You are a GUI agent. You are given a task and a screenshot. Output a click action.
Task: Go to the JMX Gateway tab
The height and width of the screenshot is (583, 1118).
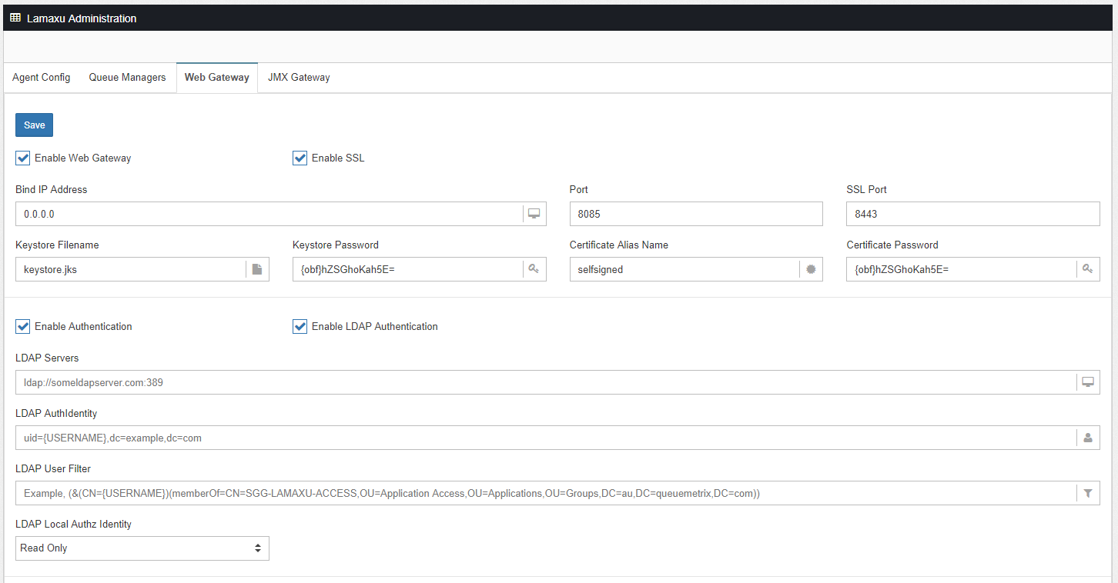(299, 78)
